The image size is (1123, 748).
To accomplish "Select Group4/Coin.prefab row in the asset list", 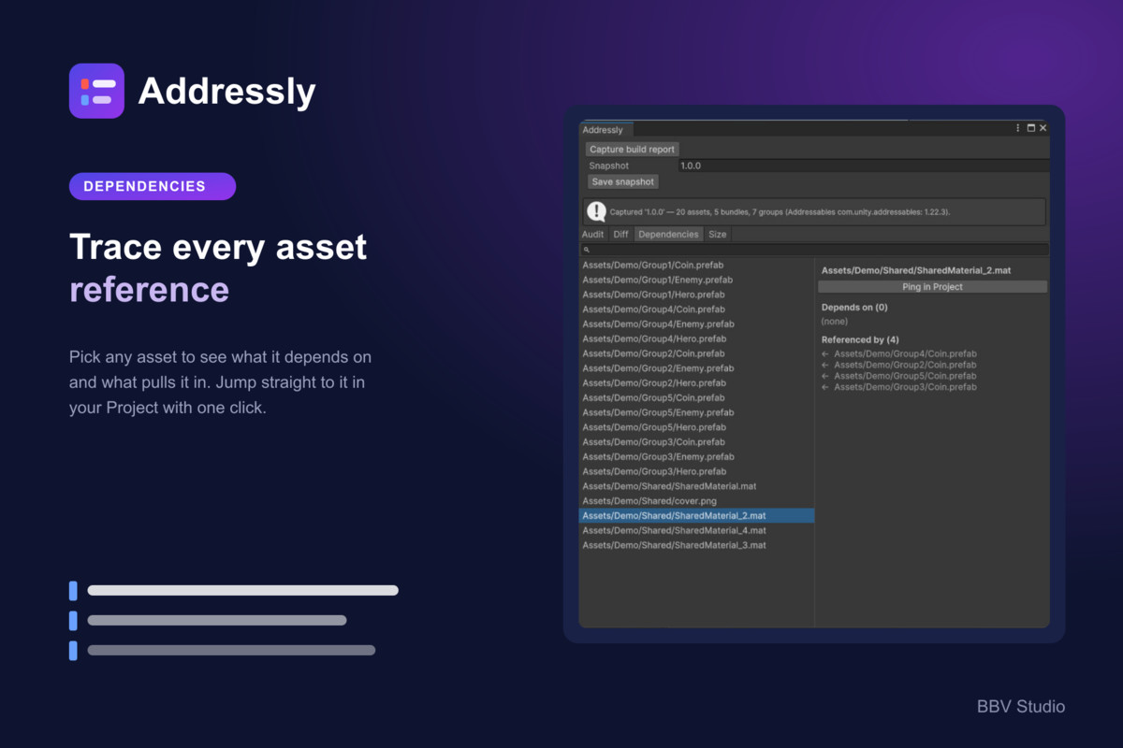I will tap(696, 309).
